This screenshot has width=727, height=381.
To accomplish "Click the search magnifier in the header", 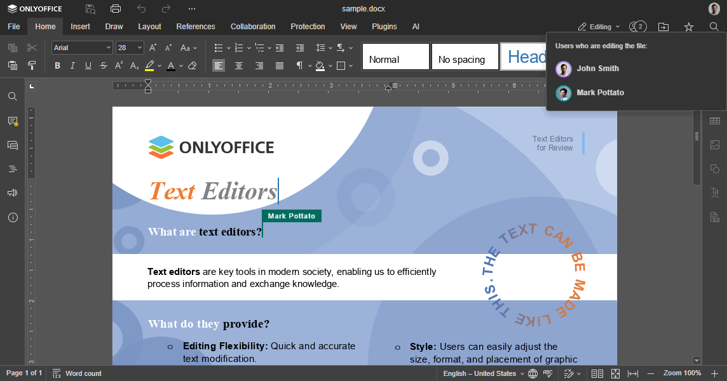I will pos(714,27).
